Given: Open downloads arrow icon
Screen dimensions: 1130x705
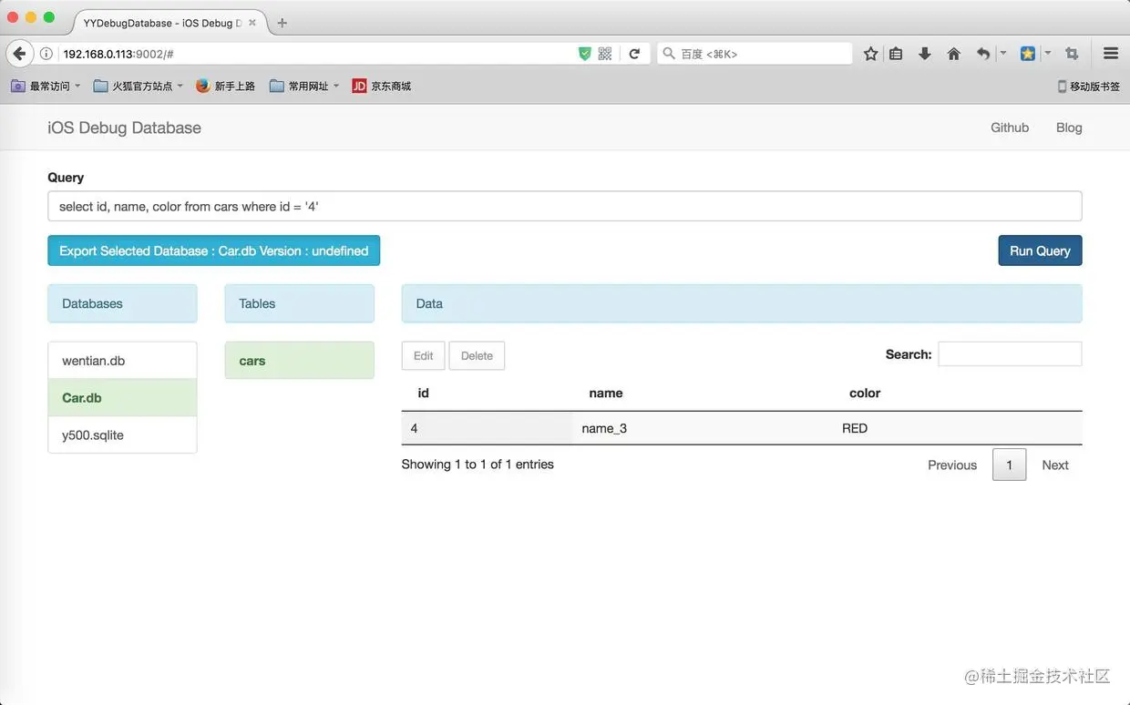Looking at the screenshot, I should [x=925, y=54].
